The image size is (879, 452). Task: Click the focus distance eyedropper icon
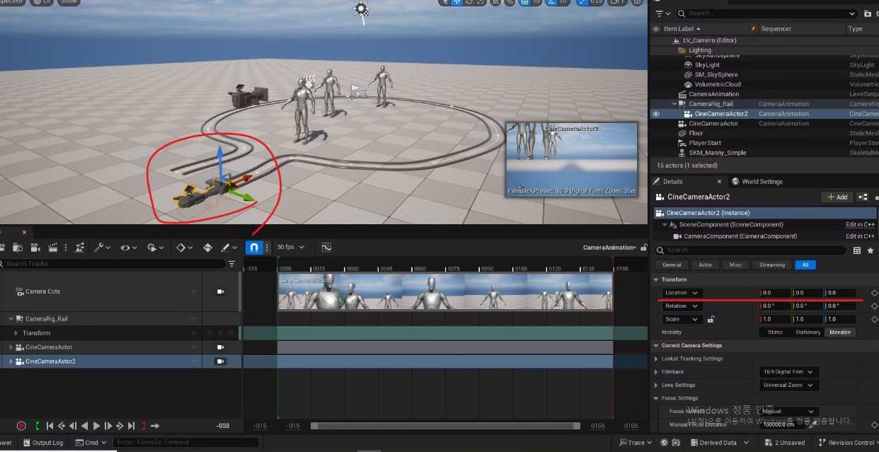coord(812,425)
